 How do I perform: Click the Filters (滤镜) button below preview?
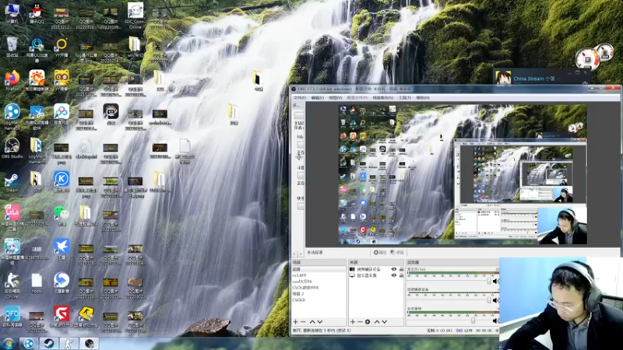397,252
